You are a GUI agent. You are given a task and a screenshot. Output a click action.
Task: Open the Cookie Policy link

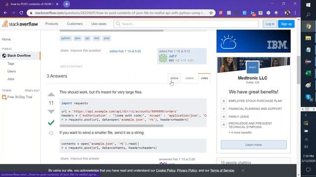[x=165, y=171]
